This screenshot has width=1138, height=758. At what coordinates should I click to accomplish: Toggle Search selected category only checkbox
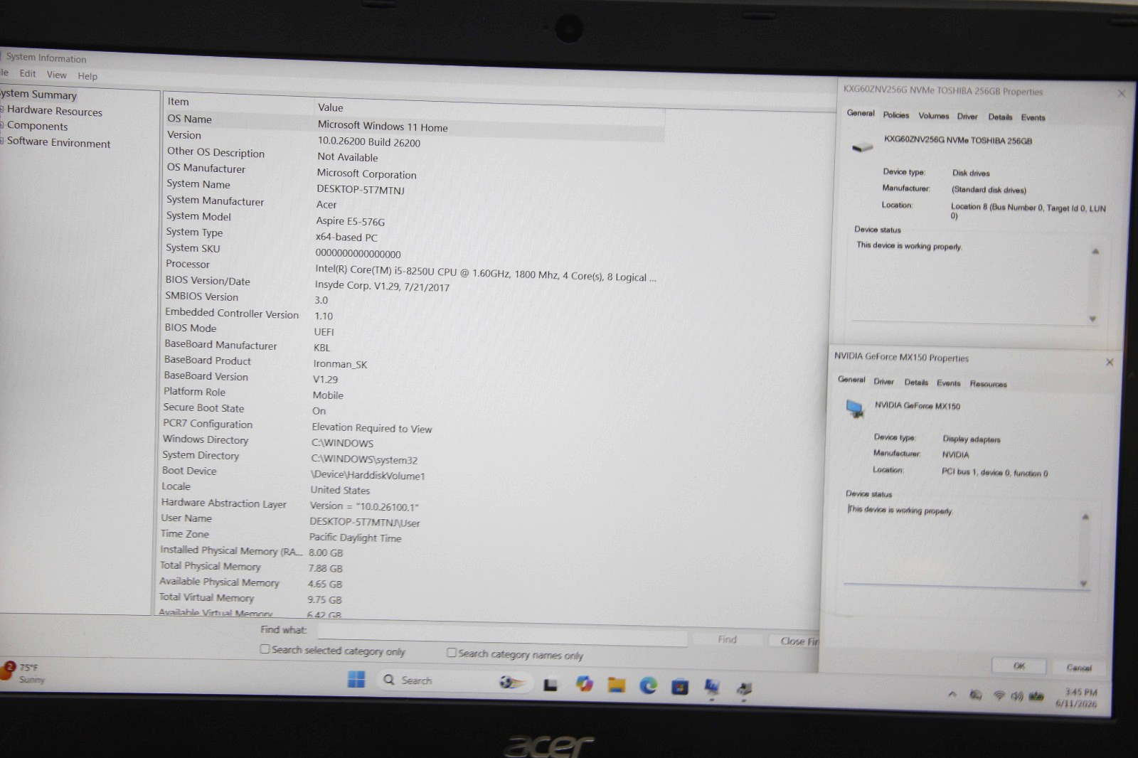coord(265,648)
